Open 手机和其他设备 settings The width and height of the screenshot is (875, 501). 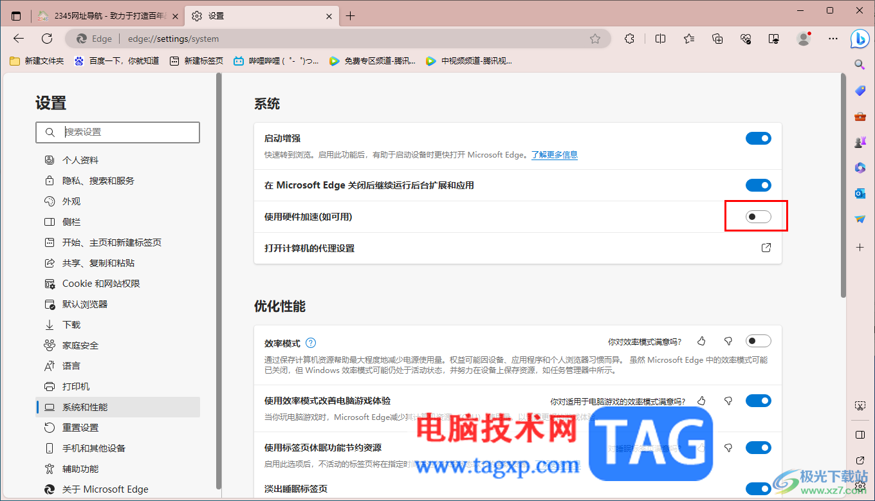coord(118,448)
